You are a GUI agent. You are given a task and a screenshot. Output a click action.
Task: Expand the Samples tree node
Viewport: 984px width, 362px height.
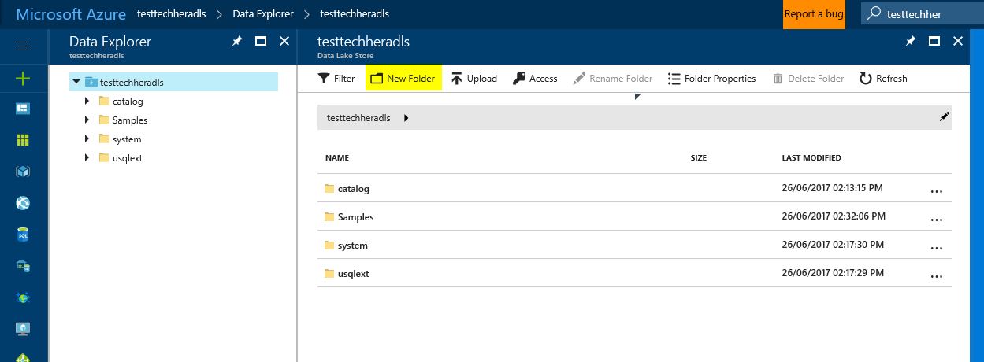[87, 120]
